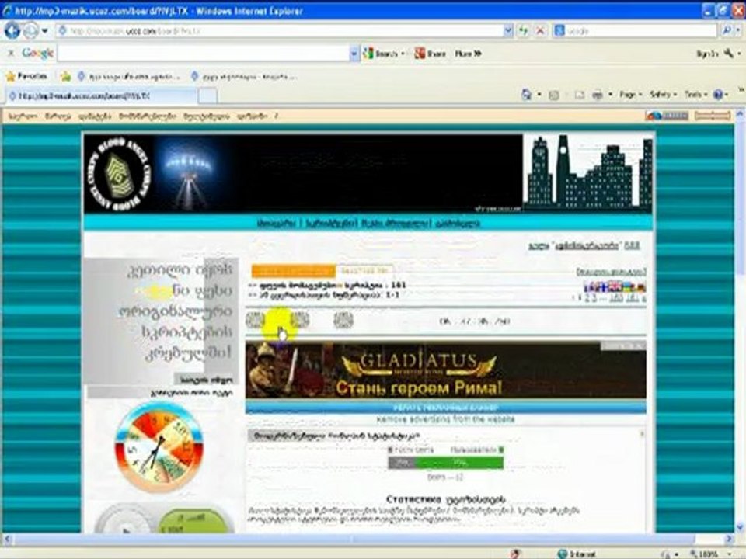Viewport: 746px width, 559px height.
Task: Go back with the browser Back arrow
Action: coord(12,31)
